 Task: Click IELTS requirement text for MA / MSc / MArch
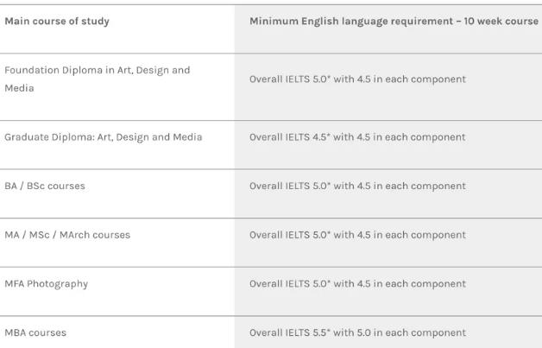click(x=358, y=235)
